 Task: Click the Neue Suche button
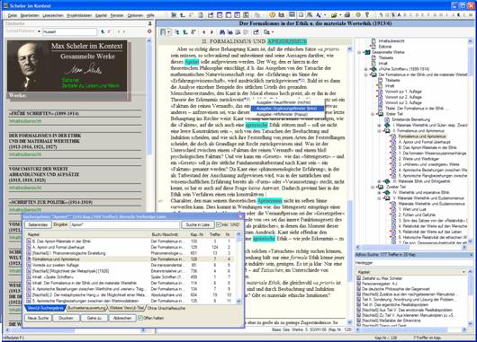[x=39, y=318]
